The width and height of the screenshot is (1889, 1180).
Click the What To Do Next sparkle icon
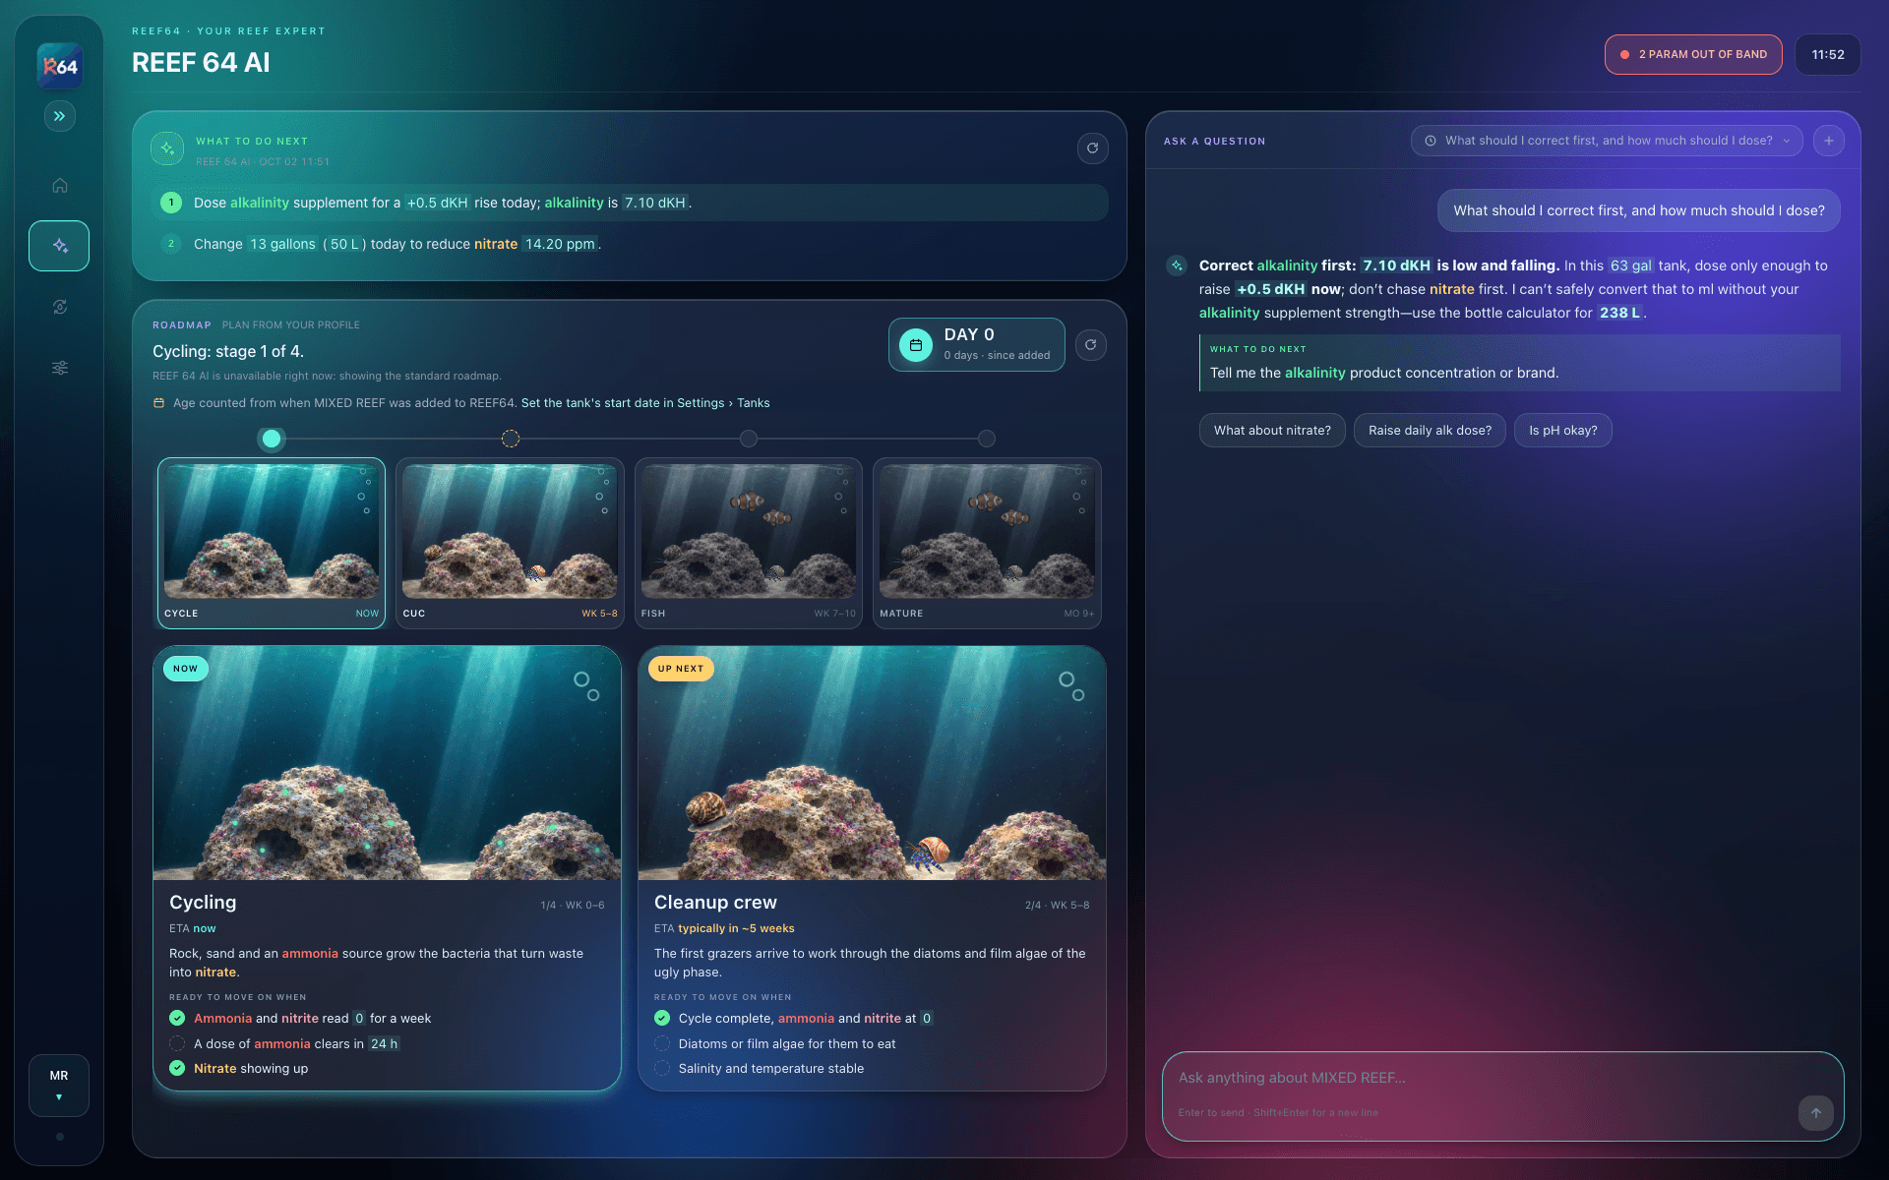[x=167, y=148]
